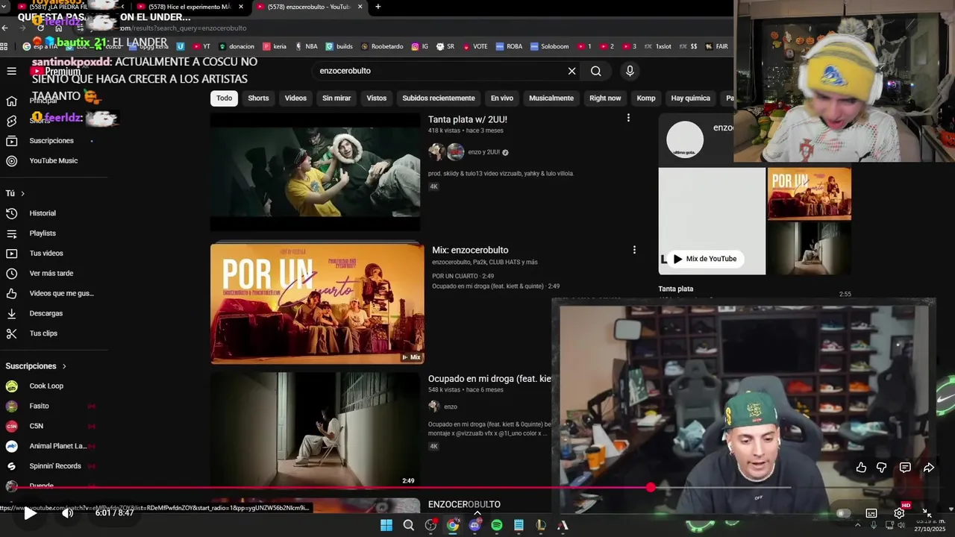Viewport: 955px width, 537px height.
Task: Play the paused video
Action: [x=30, y=513]
